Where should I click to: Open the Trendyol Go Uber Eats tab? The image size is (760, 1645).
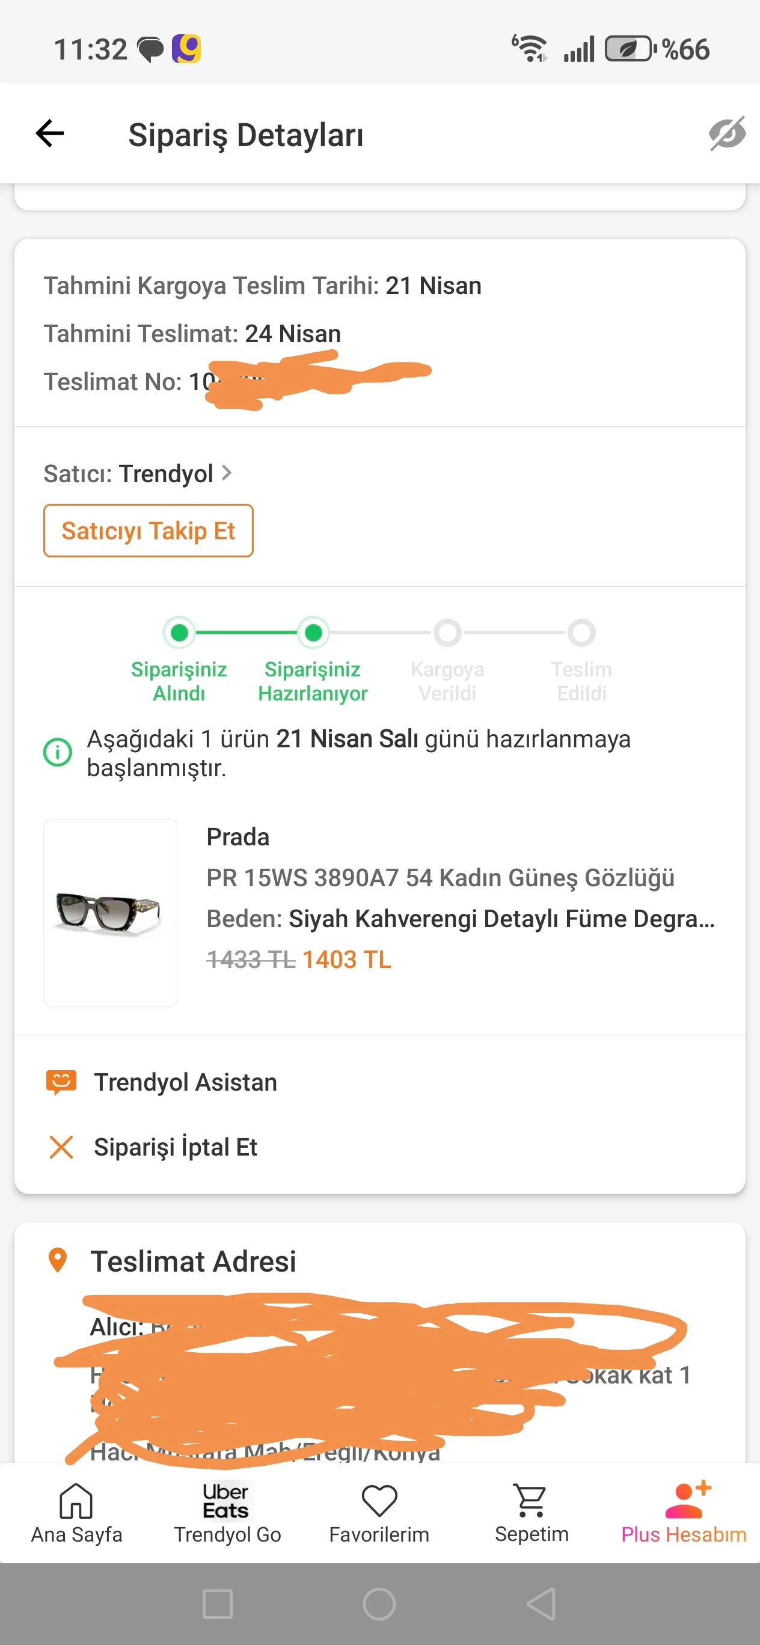[x=227, y=1512]
